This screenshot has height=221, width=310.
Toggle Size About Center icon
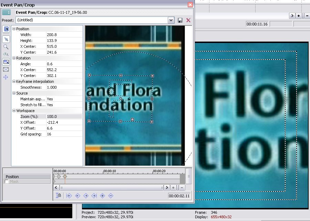click(x=6, y=69)
